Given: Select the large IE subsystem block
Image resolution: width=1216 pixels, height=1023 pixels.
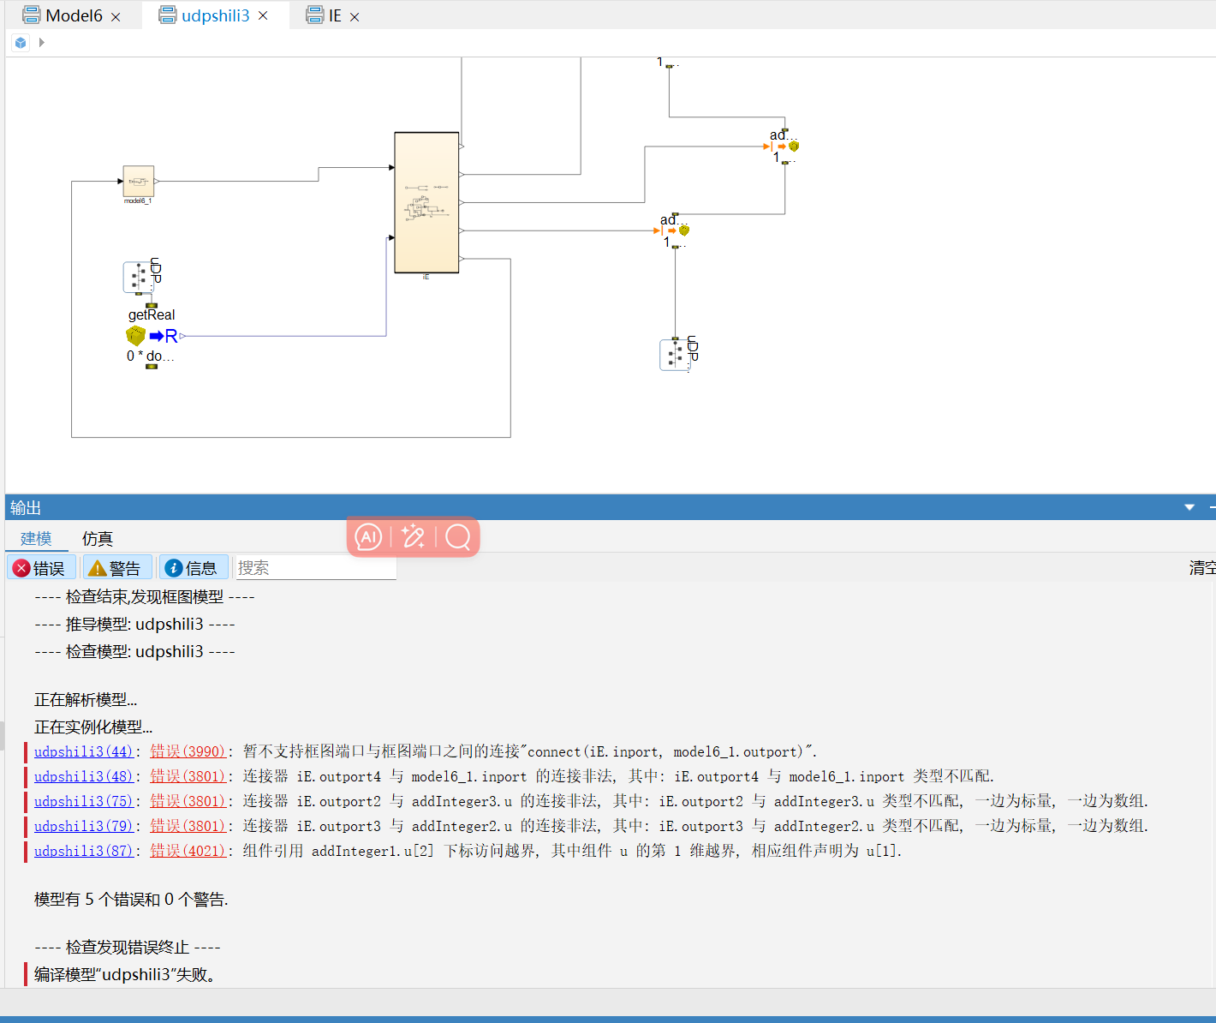Looking at the screenshot, I should pyautogui.click(x=426, y=202).
